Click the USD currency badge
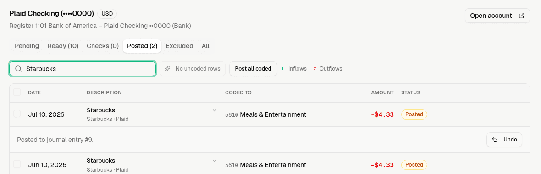This screenshot has height=174, width=541. point(107,14)
